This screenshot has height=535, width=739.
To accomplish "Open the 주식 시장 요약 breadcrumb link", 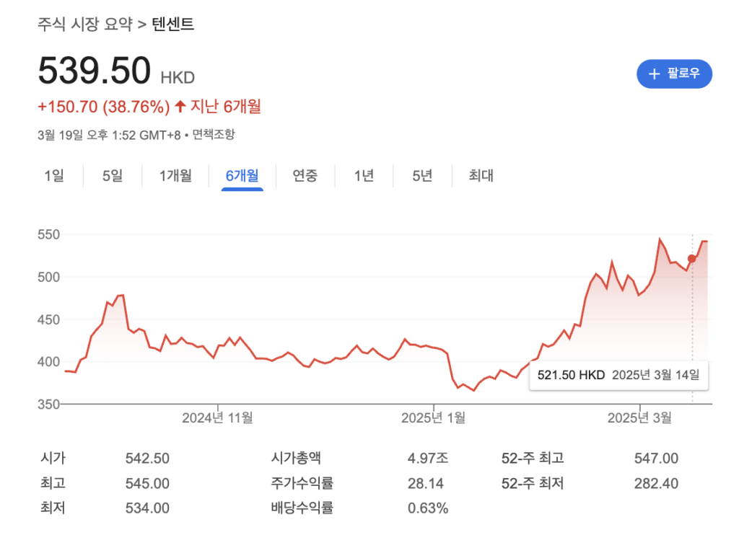I will (84, 25).
